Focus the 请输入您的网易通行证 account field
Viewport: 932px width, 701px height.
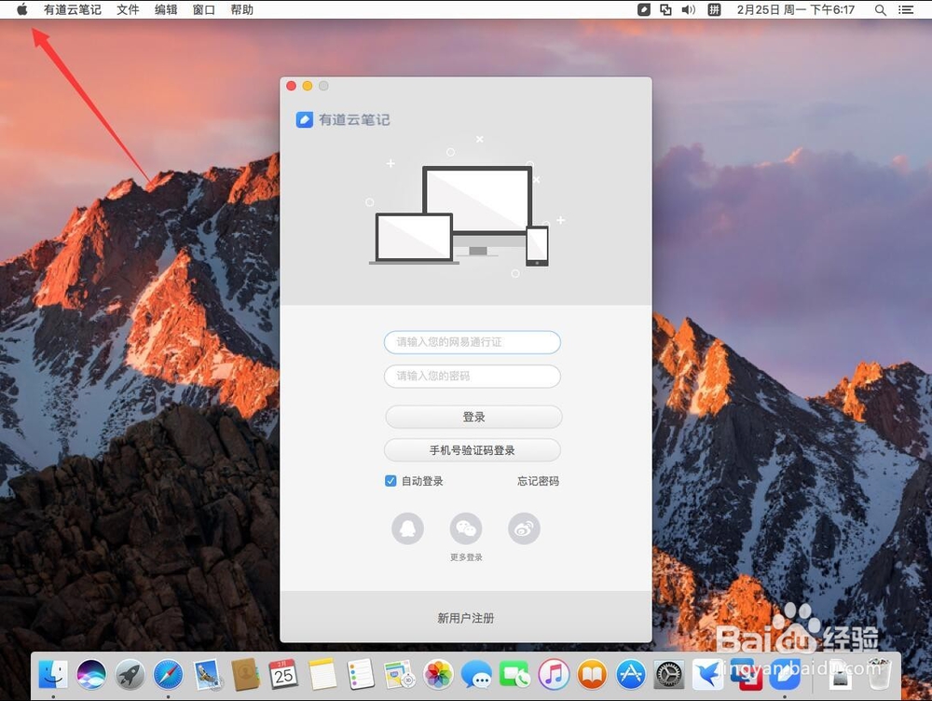(x=473, y=342)
